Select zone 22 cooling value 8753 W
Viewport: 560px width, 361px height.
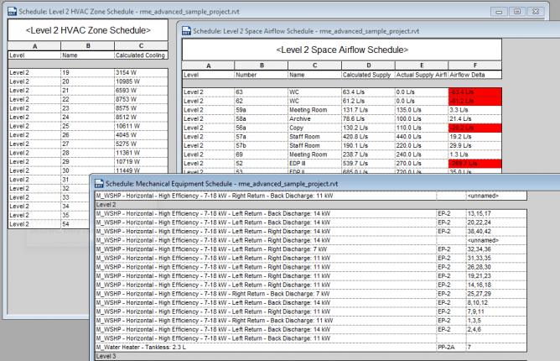(141, 99)
